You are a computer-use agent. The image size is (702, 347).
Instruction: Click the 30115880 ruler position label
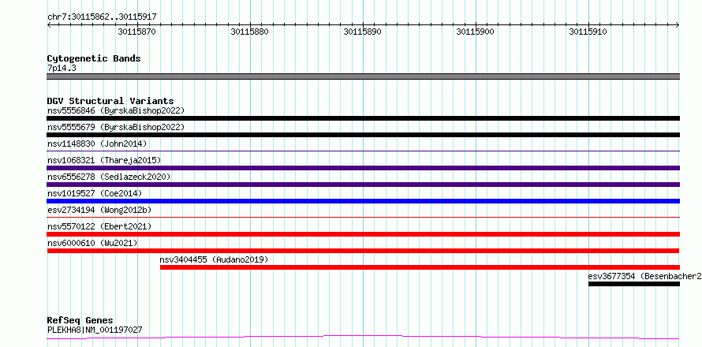[x=250, y=32]
